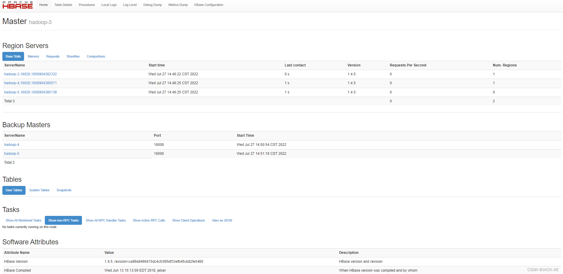Go to Procedures page
Image resolution: width=563 pixels, height=274 pixels.
[87, 5]
